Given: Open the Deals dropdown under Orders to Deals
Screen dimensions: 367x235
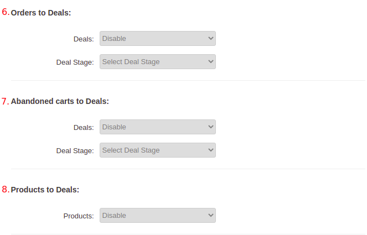Looking at the screenshot, I should point(157,39).
